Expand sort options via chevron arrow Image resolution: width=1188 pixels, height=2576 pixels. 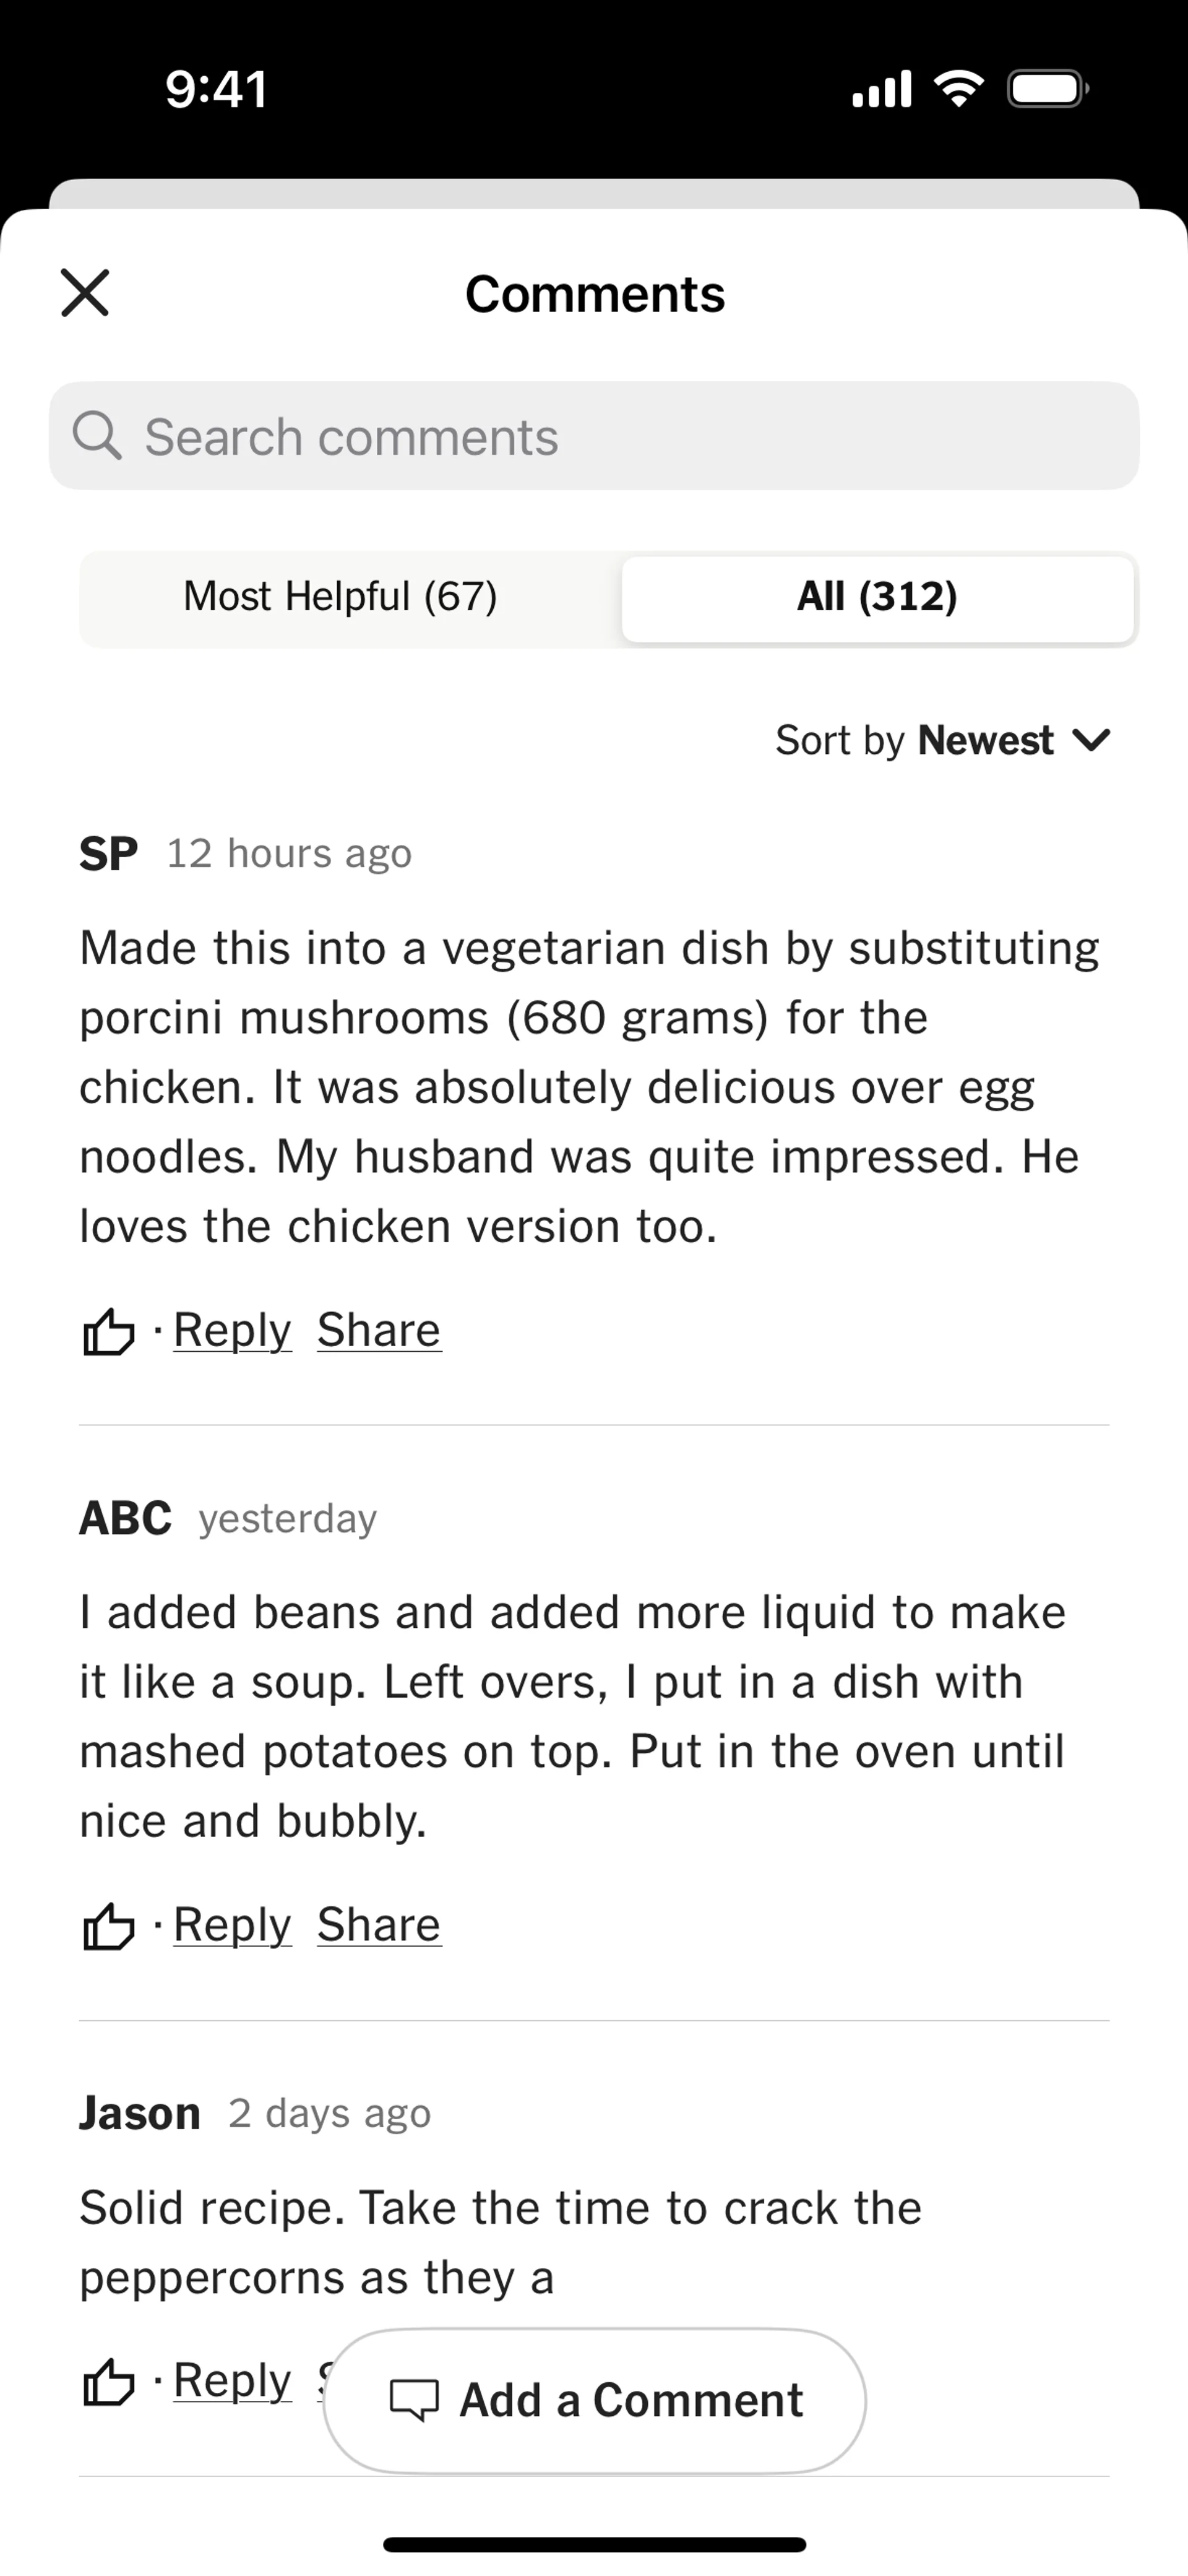(1091, 741)
